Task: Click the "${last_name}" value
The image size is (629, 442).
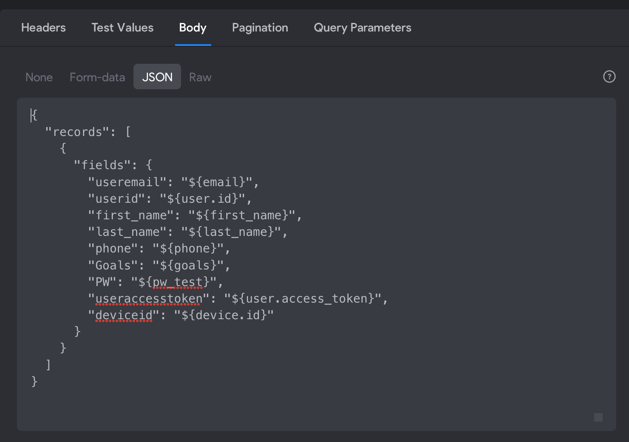Action: pyautogui.click(x=231, y=232)
